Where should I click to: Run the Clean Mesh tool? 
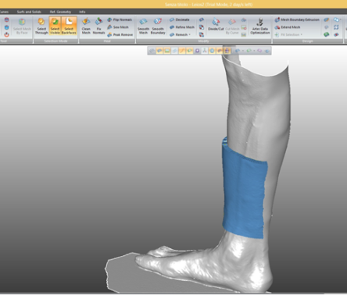(86, 26)
